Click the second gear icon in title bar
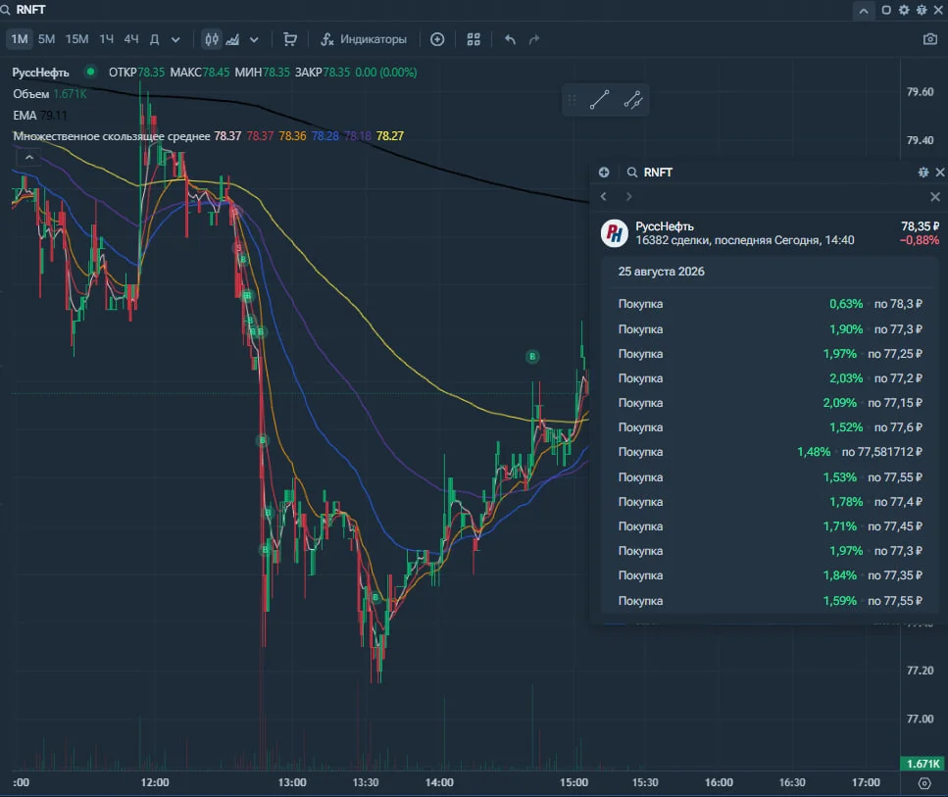Viewport: 948px width, 797px height. [922, 10]
